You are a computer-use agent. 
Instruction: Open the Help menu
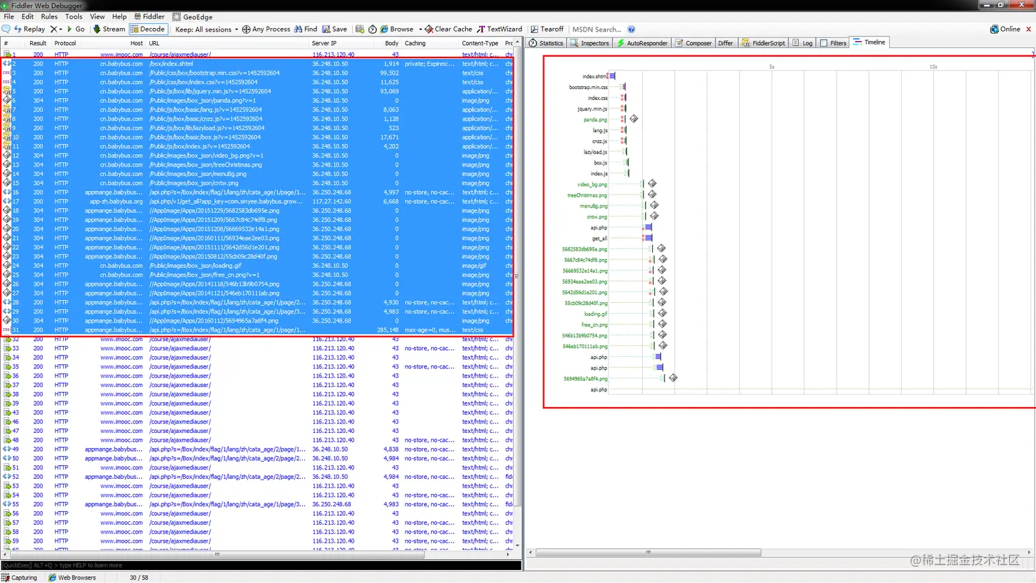pos(119,16)
